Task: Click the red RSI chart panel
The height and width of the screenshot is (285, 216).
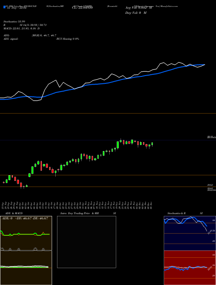Action: point(190,268)
